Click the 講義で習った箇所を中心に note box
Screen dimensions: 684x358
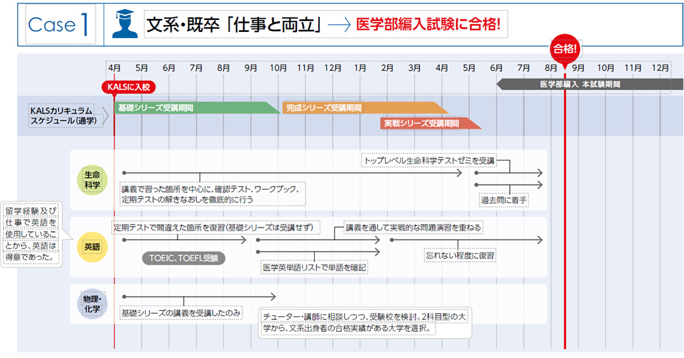click(213, 194)
